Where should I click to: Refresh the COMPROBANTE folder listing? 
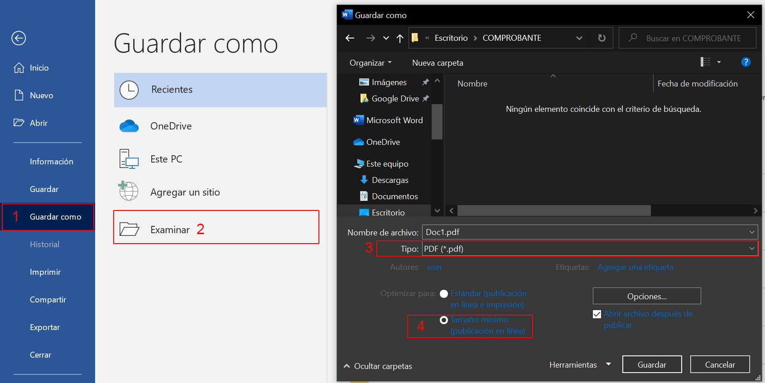[601, 38]
